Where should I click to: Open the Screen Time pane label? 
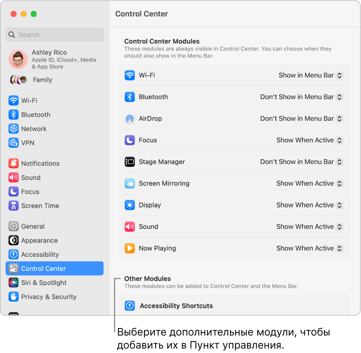(x=40, y=206)
